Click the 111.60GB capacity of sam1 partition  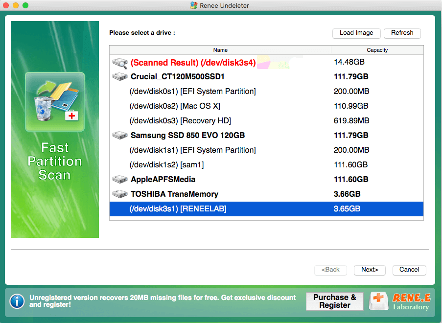[x=350, y=164]
